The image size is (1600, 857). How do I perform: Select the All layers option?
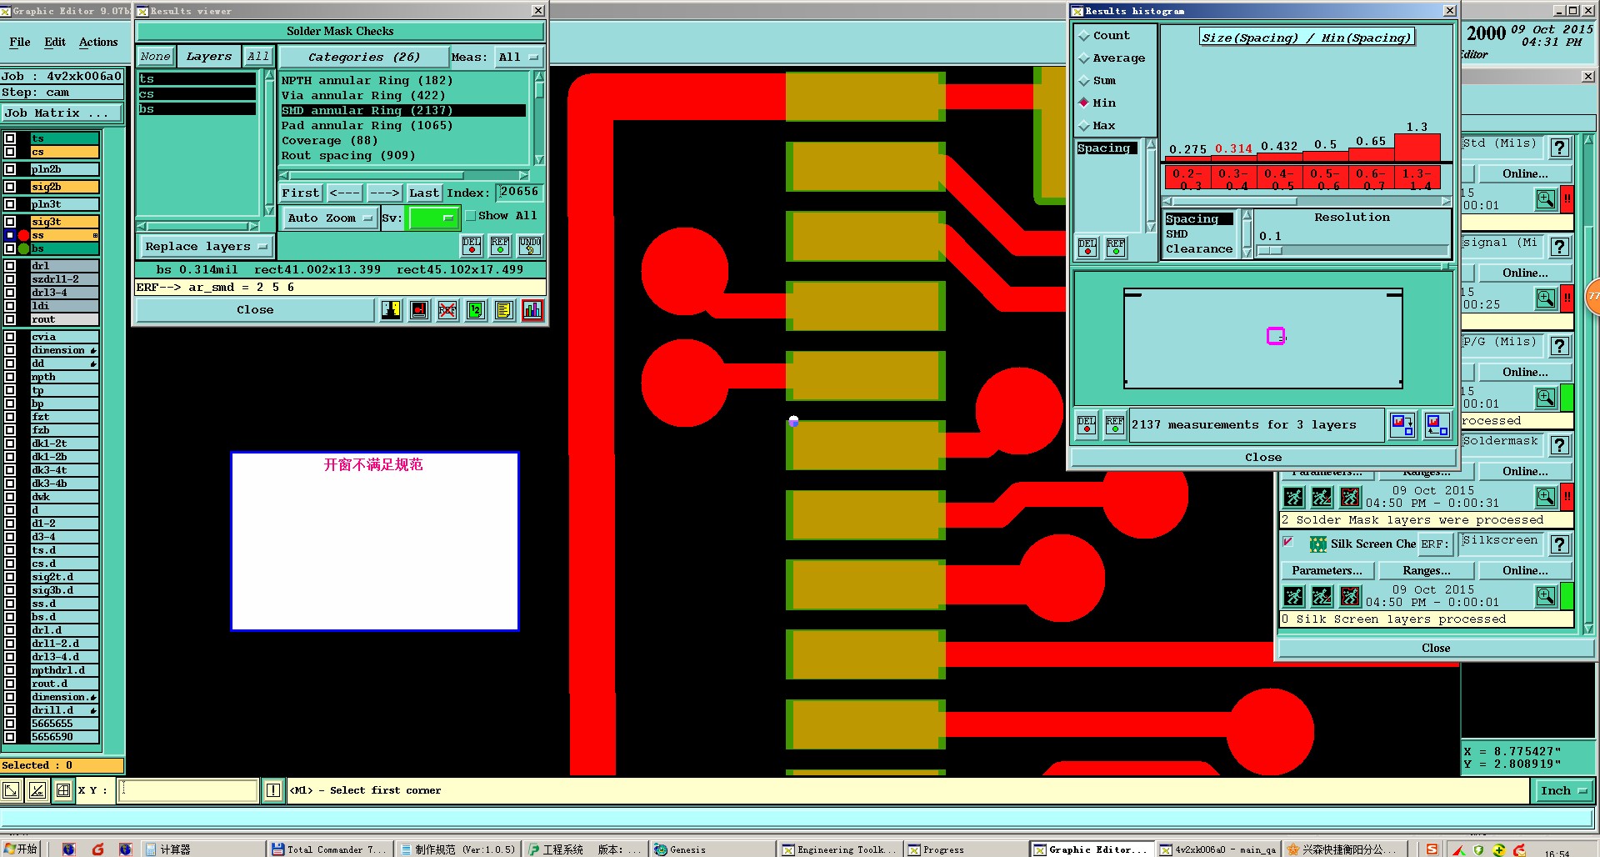point(258,57)
